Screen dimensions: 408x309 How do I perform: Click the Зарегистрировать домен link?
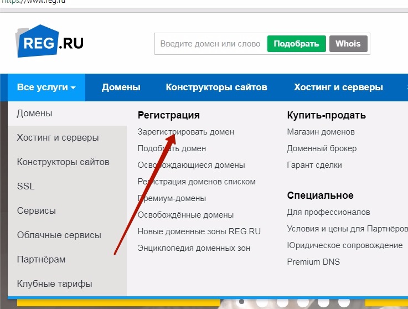[185, 132]
